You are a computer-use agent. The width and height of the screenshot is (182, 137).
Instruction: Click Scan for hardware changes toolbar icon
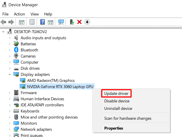coord(61,22)
